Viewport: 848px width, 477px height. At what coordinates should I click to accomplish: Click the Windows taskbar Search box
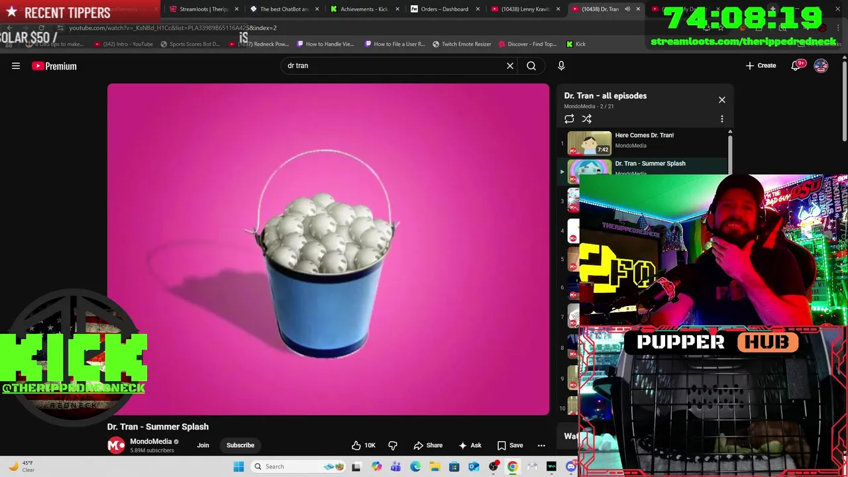click(x=299, y=466)
